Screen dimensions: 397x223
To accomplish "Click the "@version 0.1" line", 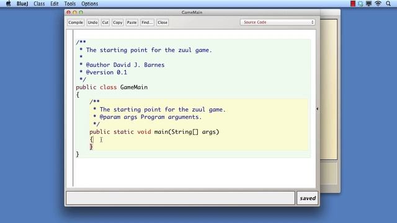I will [x=106, y=72].
